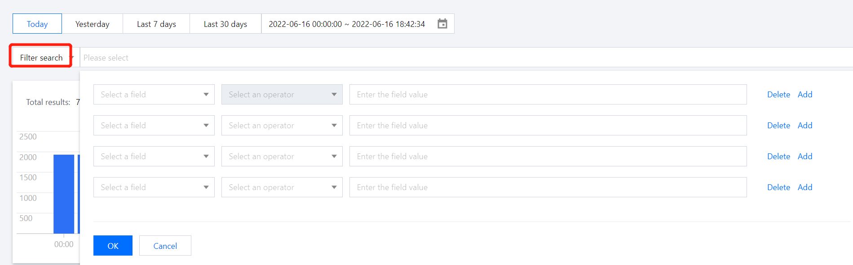Focus third row field value input
The height and width of the screenshot is (265, 853).
pyautogui.click(x=548, y=156)
